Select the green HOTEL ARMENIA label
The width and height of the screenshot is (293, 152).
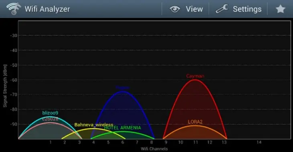coord(122,128)
